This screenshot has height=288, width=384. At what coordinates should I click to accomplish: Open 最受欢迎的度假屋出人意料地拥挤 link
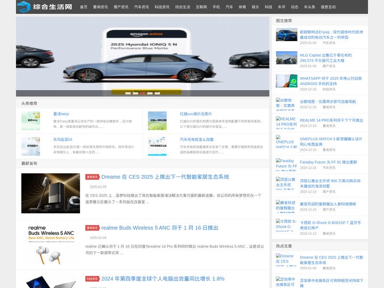point(327,204)
